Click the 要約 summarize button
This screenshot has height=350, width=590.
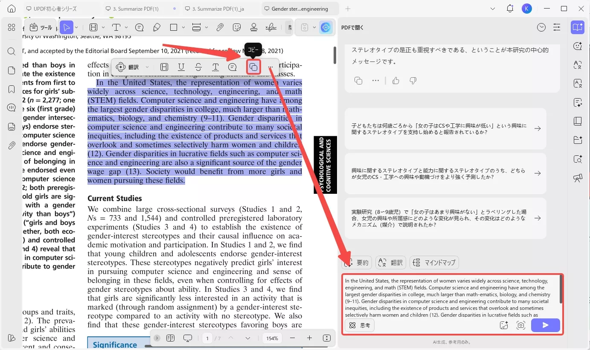click(357, 262)
